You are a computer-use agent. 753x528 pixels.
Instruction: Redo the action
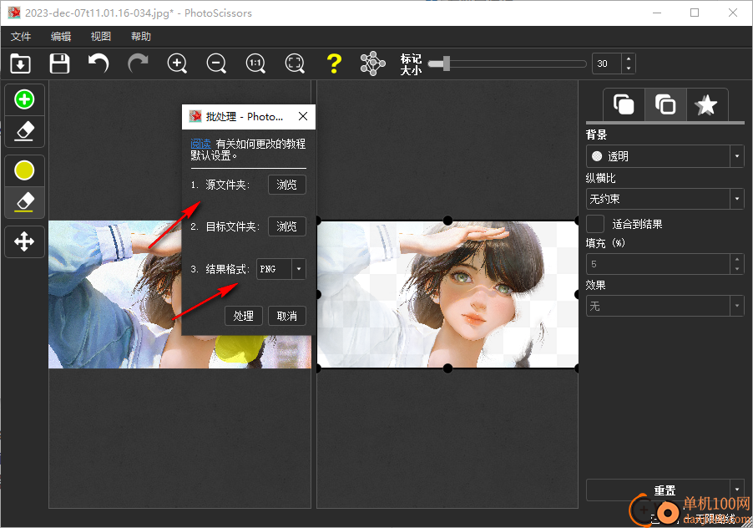tap(138, 63)
